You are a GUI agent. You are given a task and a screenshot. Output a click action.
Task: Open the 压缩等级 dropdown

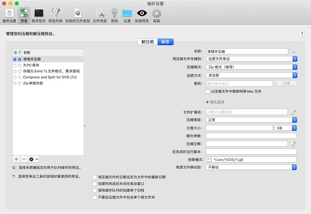(252, 120)
